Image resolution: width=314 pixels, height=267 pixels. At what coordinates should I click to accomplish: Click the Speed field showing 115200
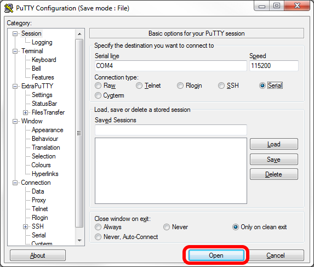274,66
